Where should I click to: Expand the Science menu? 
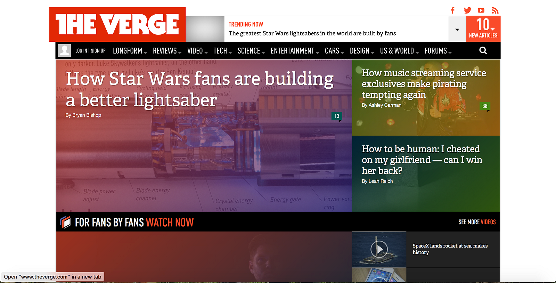coord(251,51)
